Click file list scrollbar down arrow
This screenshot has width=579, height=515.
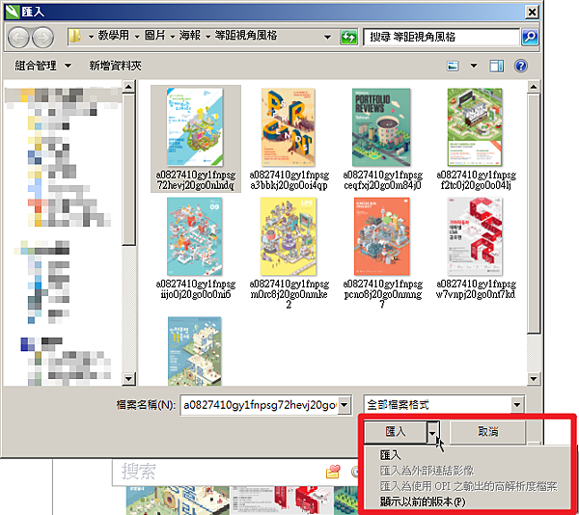coord(533,378)
